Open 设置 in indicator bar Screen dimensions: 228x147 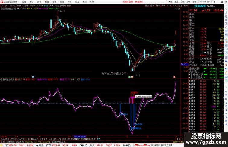[x=98, y=139]
